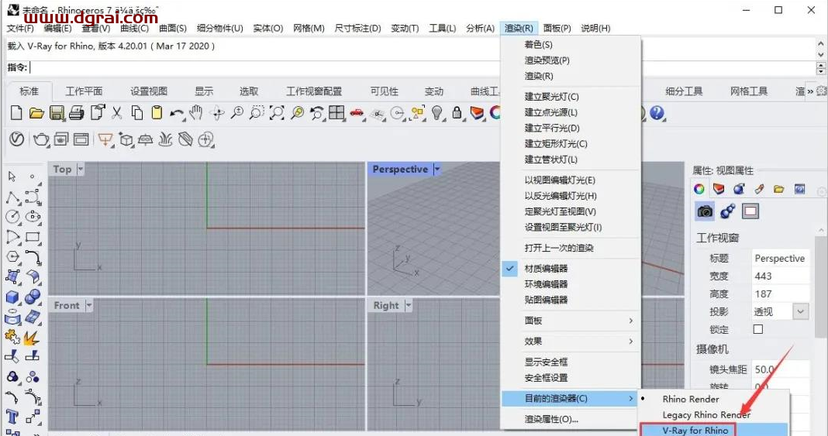Expand hidden toolbar tabs with » chevron

point(810,91)
